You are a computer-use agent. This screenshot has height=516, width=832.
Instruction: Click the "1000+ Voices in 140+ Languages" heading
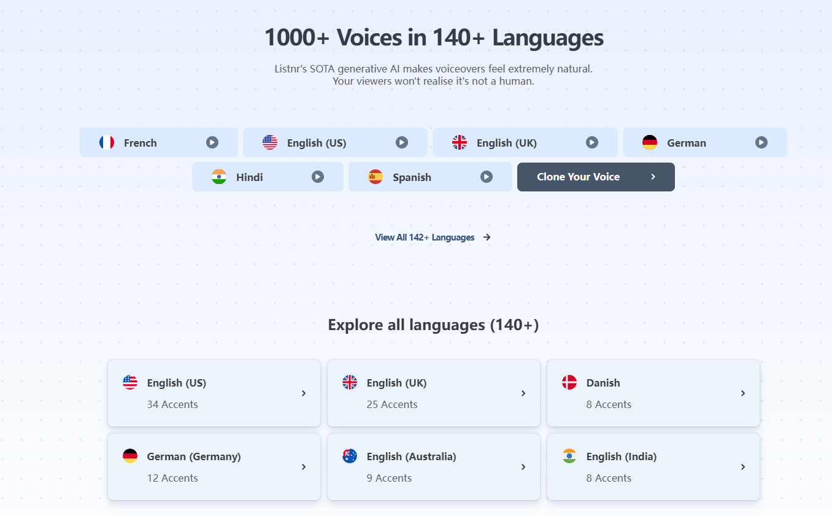434,37
